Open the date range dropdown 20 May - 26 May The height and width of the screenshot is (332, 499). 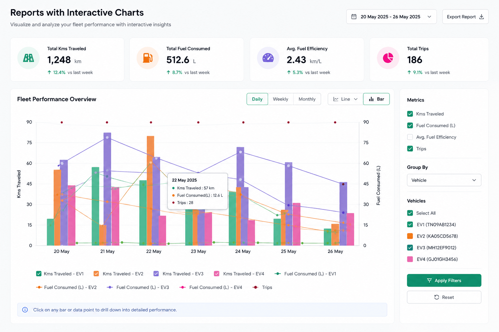tap(391, 17)
